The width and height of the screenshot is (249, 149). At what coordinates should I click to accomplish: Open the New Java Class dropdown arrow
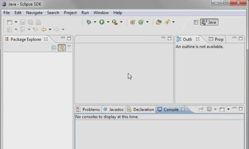147,22
